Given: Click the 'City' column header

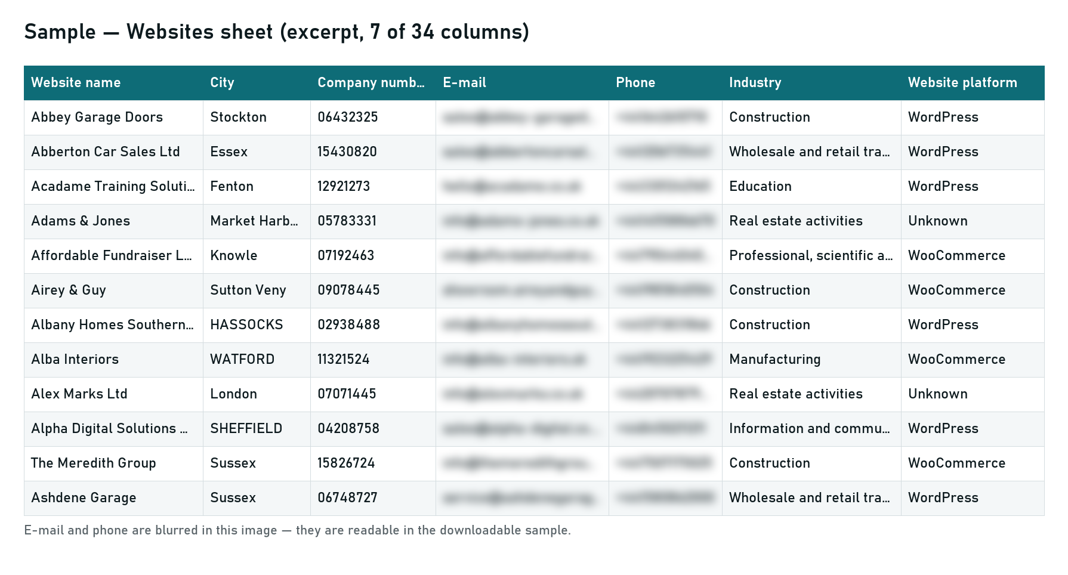Looking at the screenshot, I should click(x=257, y=83).
